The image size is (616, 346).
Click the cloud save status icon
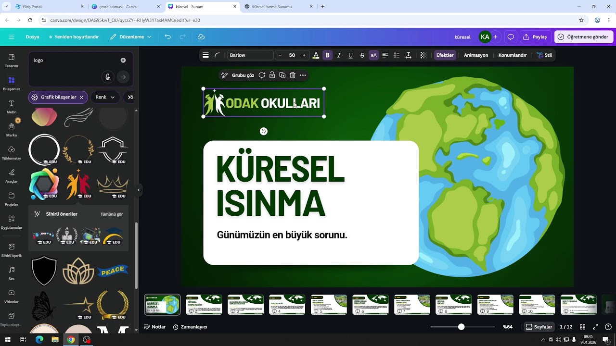pyautogui.click(x=201, y=37)
